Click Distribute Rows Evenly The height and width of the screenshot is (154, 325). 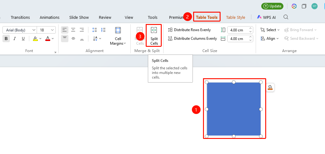coord(189,30)
